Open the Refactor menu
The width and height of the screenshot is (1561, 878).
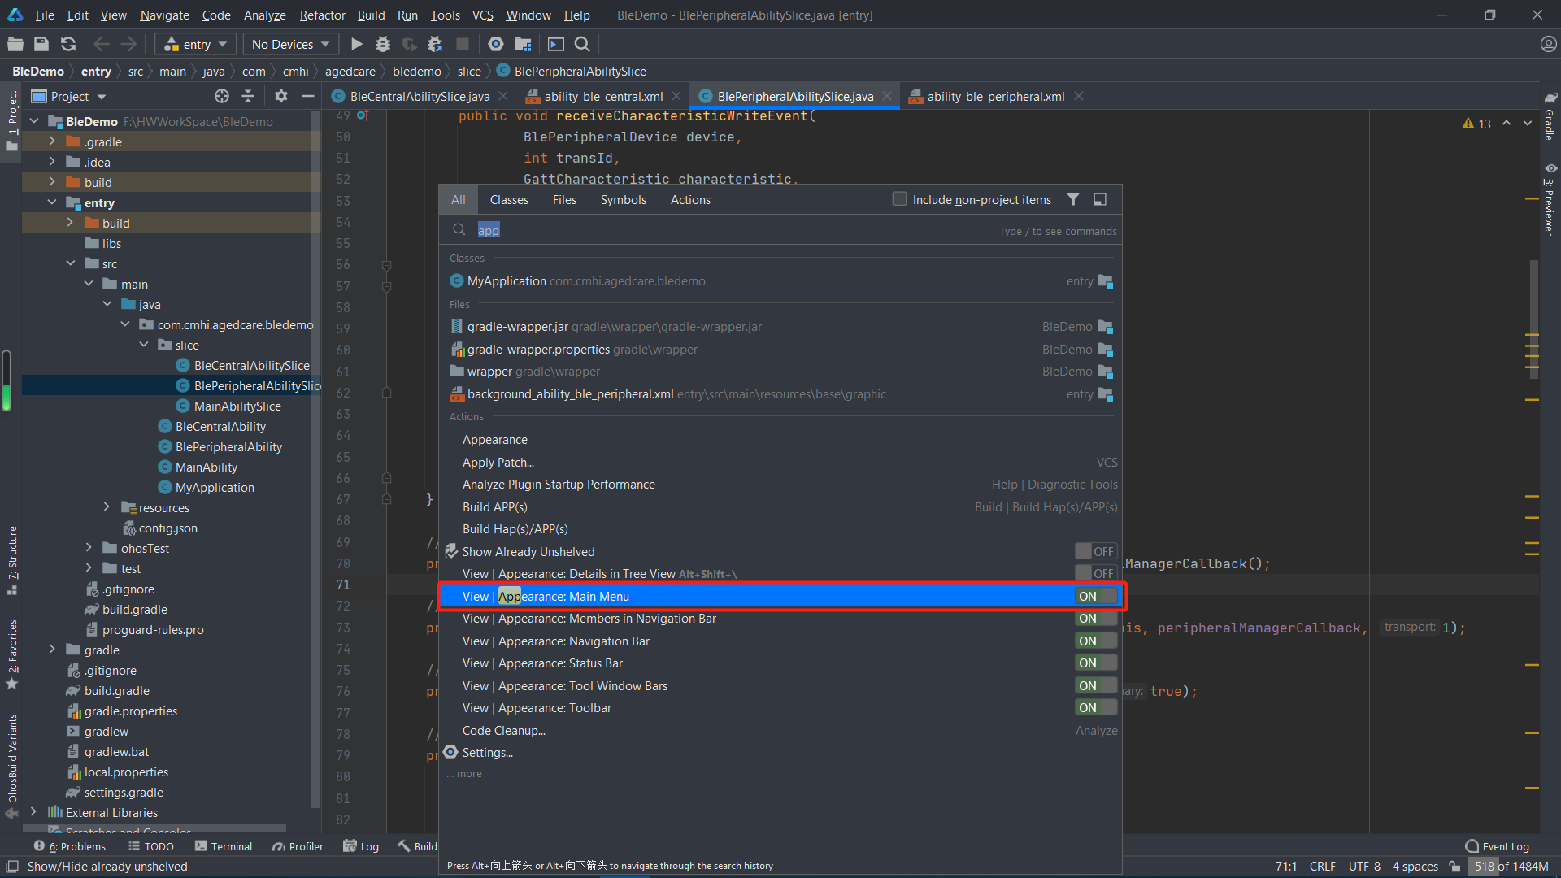322,15
